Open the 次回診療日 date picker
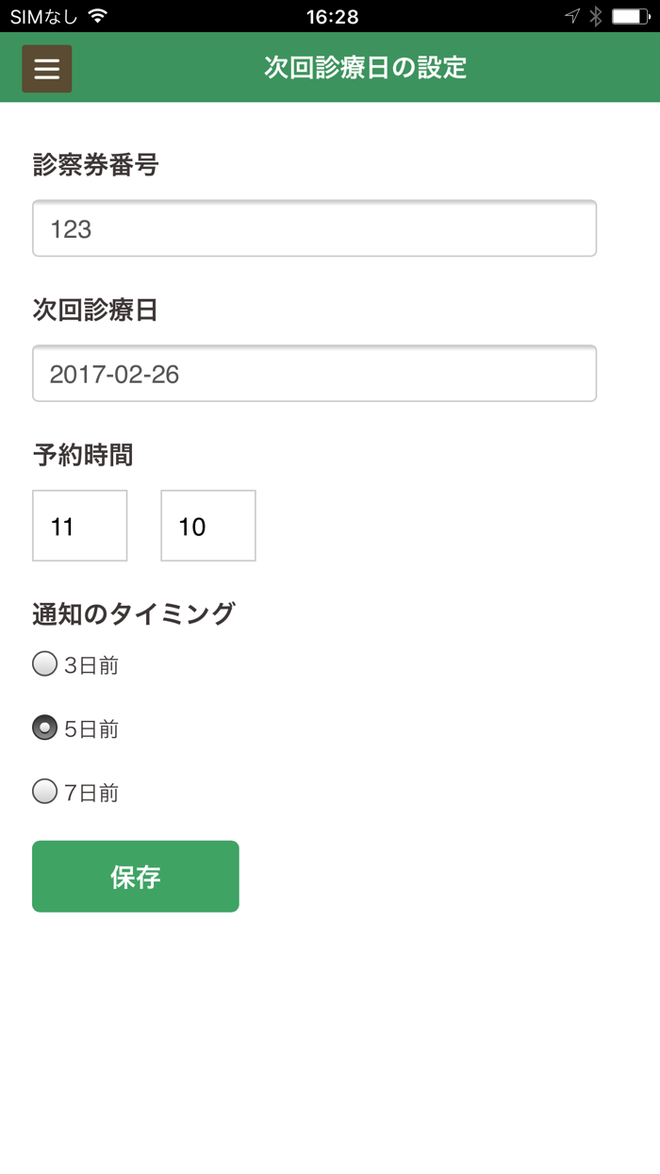Screen dimensions: 660x1174 [x=314, y=373]
